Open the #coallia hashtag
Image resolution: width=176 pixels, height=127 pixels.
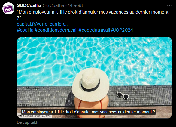25,30
